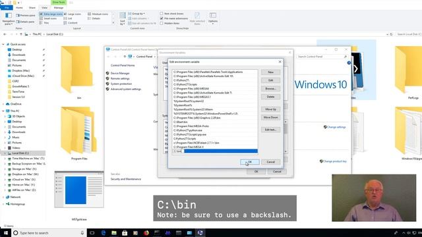Choose Large icons layout
This screenshot has width=422, height=237.
[x=73, y=14]
